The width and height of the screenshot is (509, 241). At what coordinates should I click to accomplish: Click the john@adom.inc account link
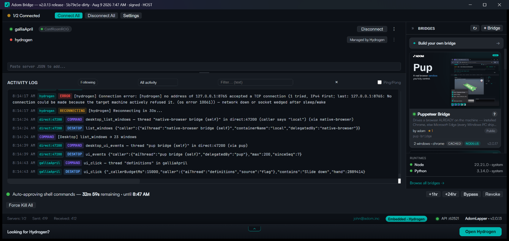[x=366, y=219]
